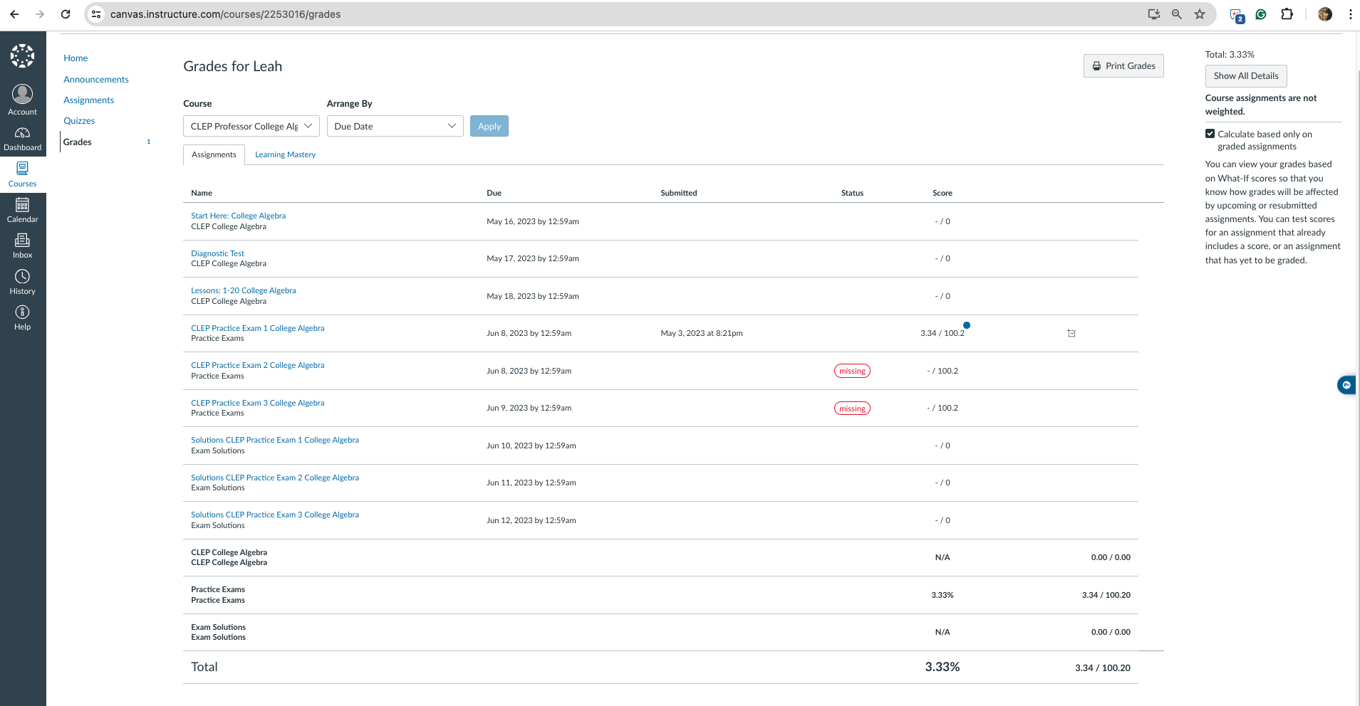The width and height of the screenshot is (1360, 706).
Task: Open the Diagnostic Test assignment link
Action: (217, 253)
